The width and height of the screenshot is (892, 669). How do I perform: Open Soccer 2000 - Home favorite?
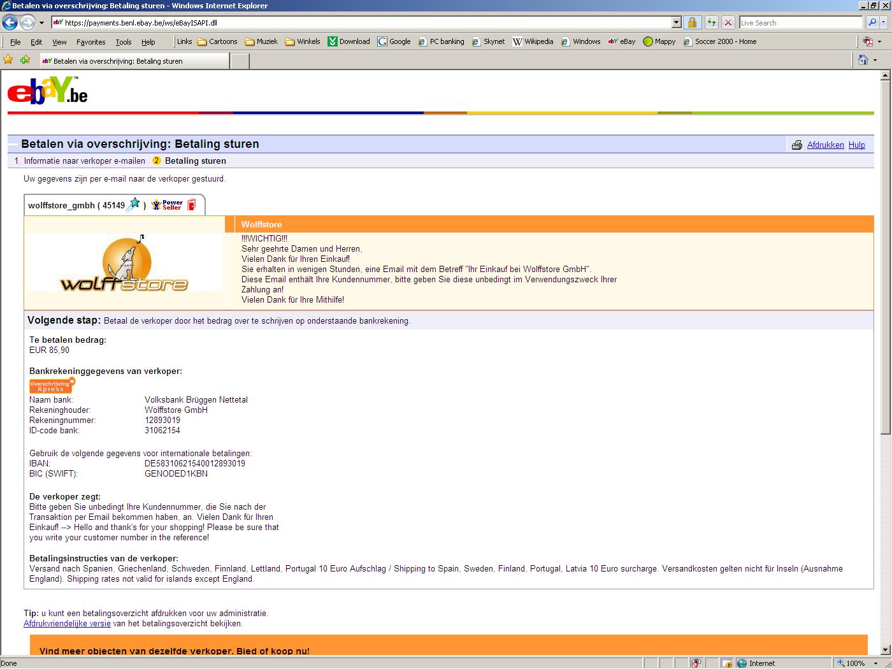(720, 41)
